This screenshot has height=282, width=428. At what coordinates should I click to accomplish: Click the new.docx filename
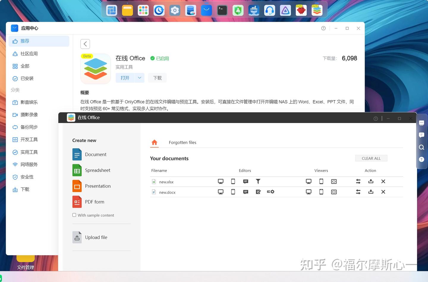click(x=167, y=192)
